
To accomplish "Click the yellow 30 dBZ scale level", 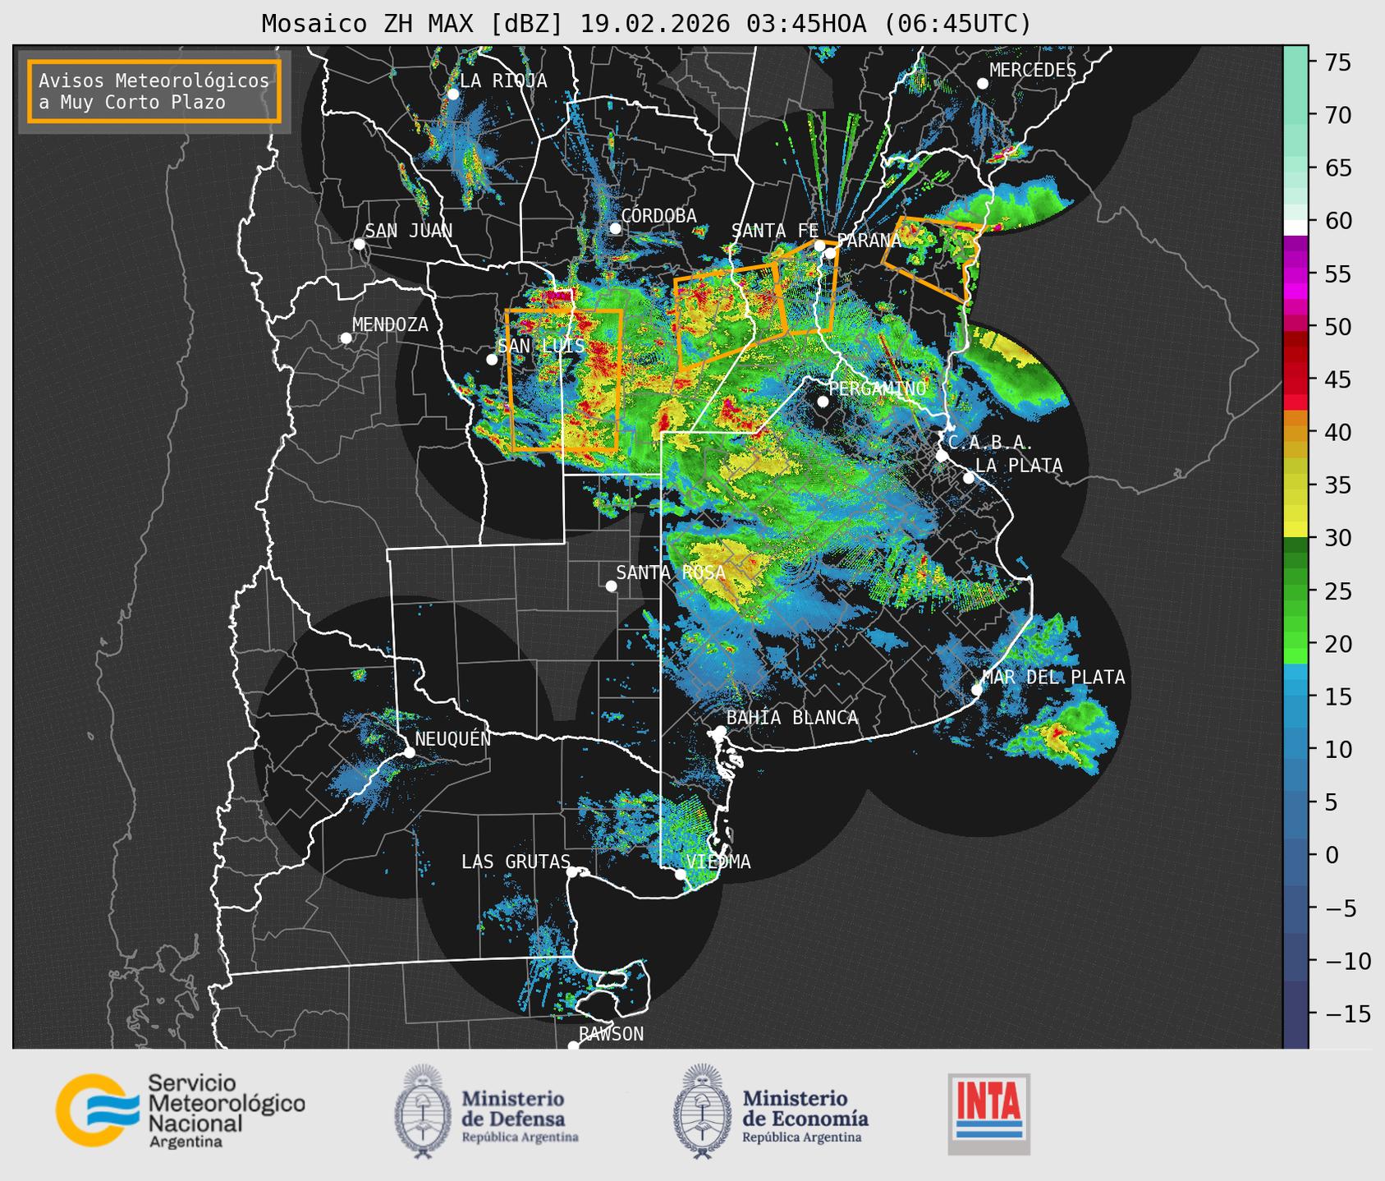I will click(1296, 529).
